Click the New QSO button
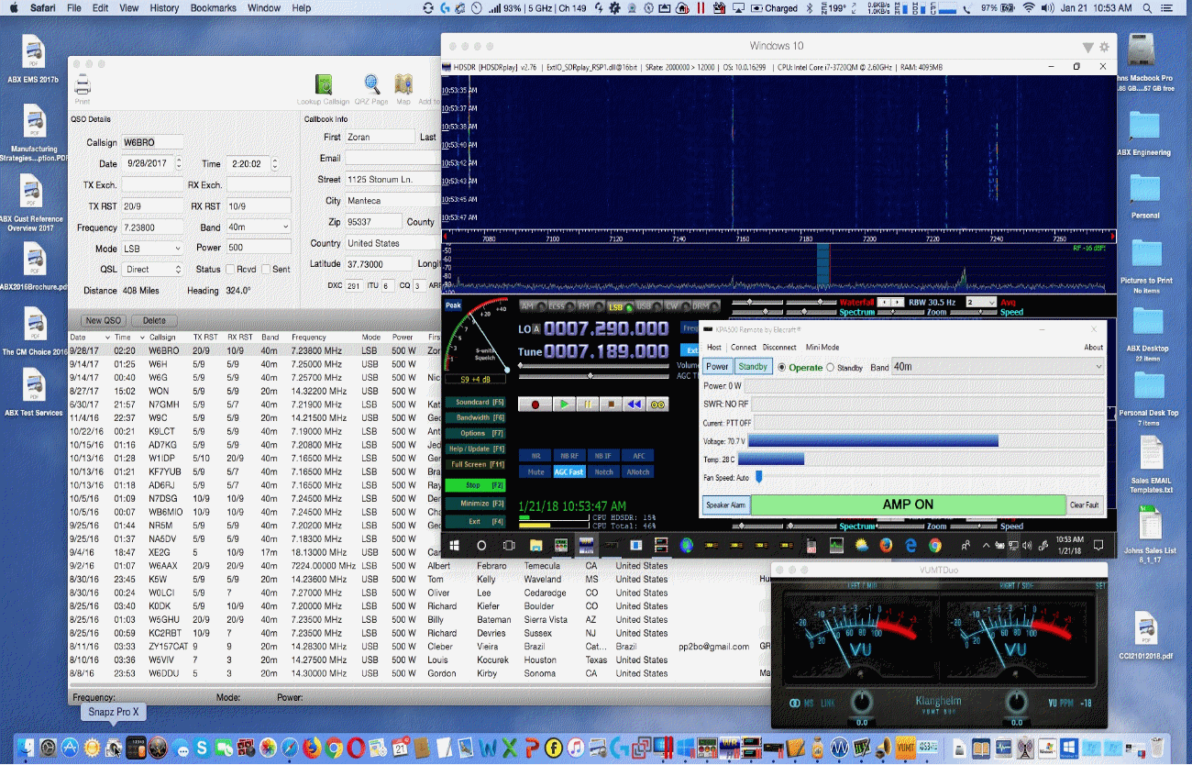The height and width of the screenshot is (765, 1192). (x=104, y=320)
